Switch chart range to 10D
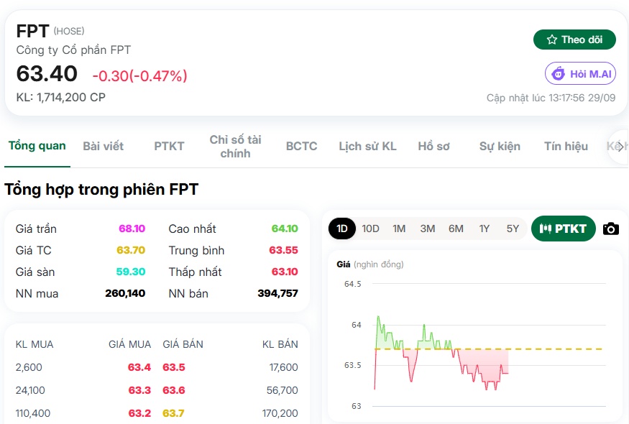The width and height of the screenshot is (629, 424). pyautogui.click(x=370, y=229)
